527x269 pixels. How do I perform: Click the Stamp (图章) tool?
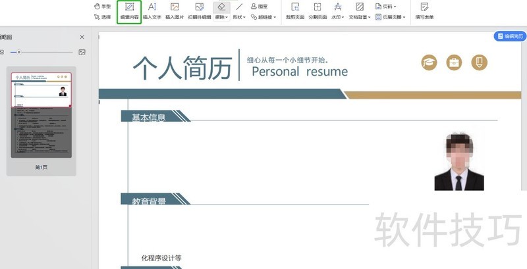(259, 7)
